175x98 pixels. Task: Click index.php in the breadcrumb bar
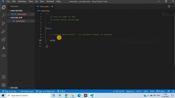45,11
